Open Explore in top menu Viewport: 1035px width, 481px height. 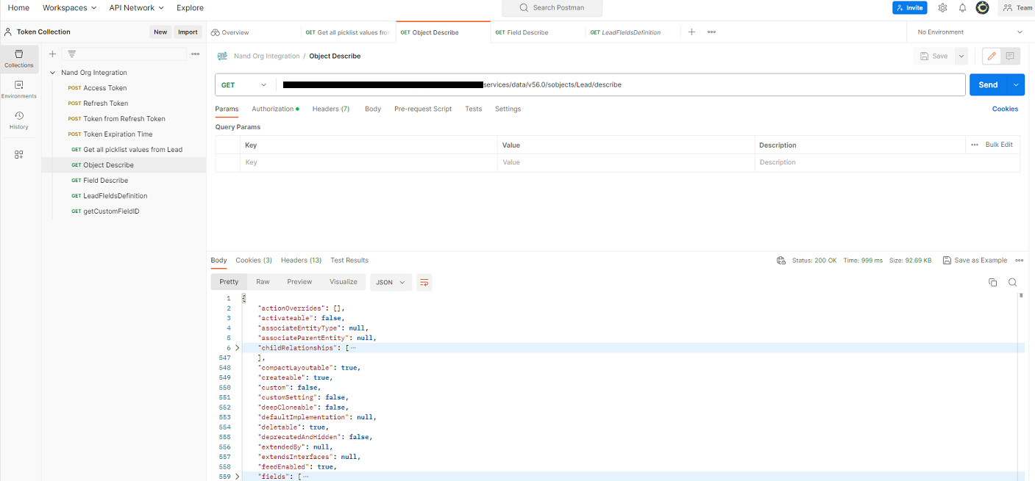[190, 7]
